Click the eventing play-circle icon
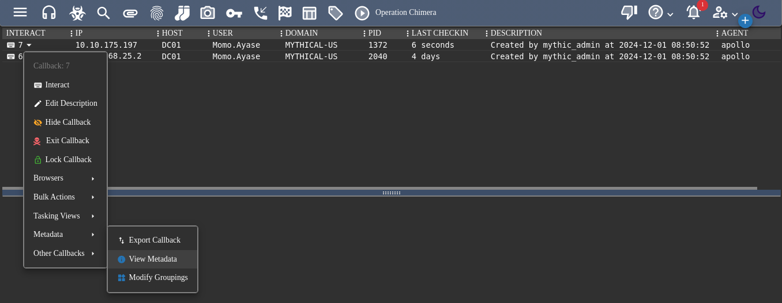782x303 pixels. (x=362, y=13)
